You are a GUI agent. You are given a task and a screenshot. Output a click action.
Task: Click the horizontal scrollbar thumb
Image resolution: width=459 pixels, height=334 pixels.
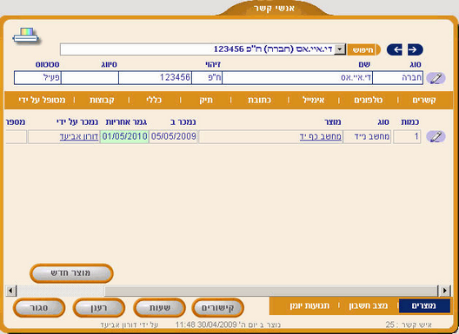(x=270, y=291)
